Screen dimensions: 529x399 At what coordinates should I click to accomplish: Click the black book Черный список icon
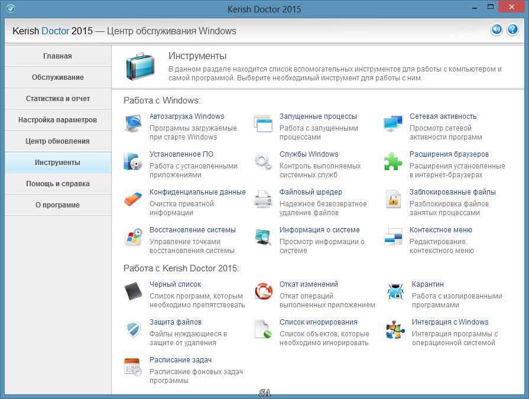[133, 291]
